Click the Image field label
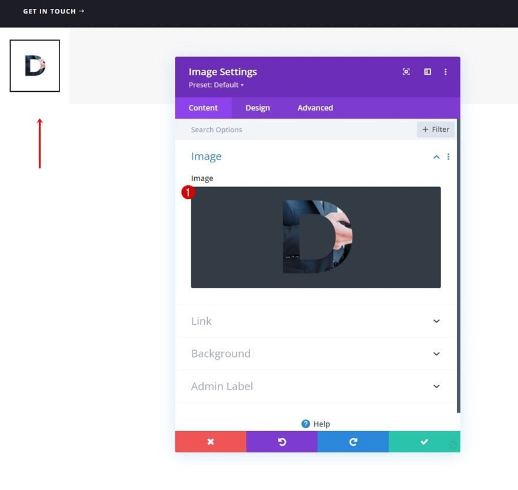518x490 pixels. pyautogui.click(x=202, y=179)
